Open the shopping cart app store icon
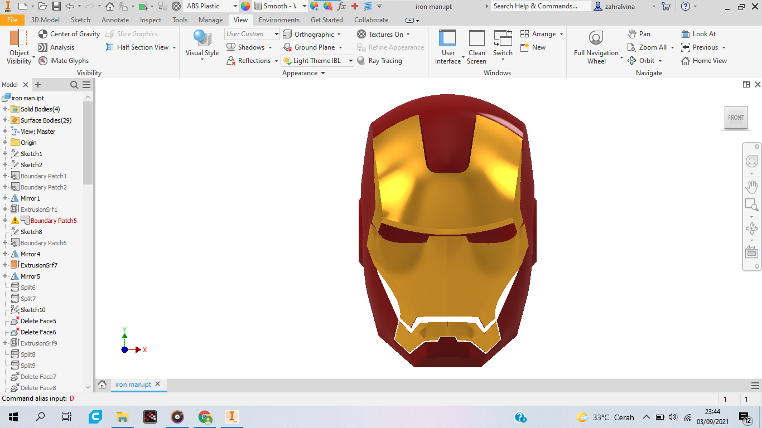 [x=665, y=6]
